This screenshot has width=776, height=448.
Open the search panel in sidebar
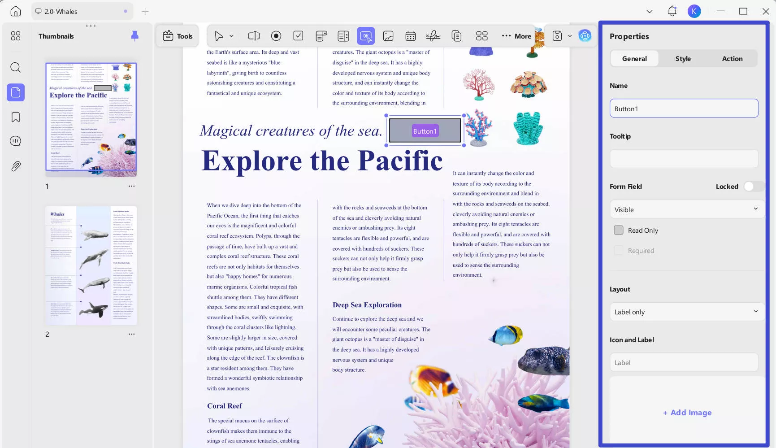(x=16, y=67)
